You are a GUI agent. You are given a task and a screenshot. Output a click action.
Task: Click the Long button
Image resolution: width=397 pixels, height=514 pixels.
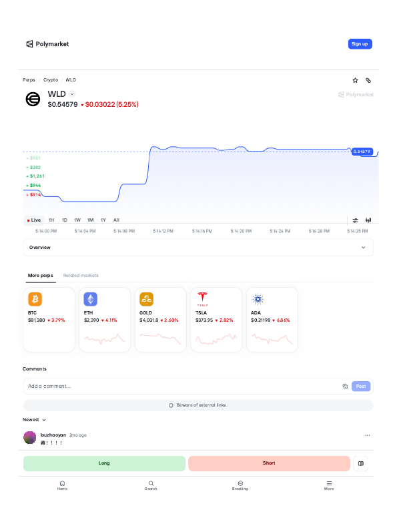[x=104, y=463]
